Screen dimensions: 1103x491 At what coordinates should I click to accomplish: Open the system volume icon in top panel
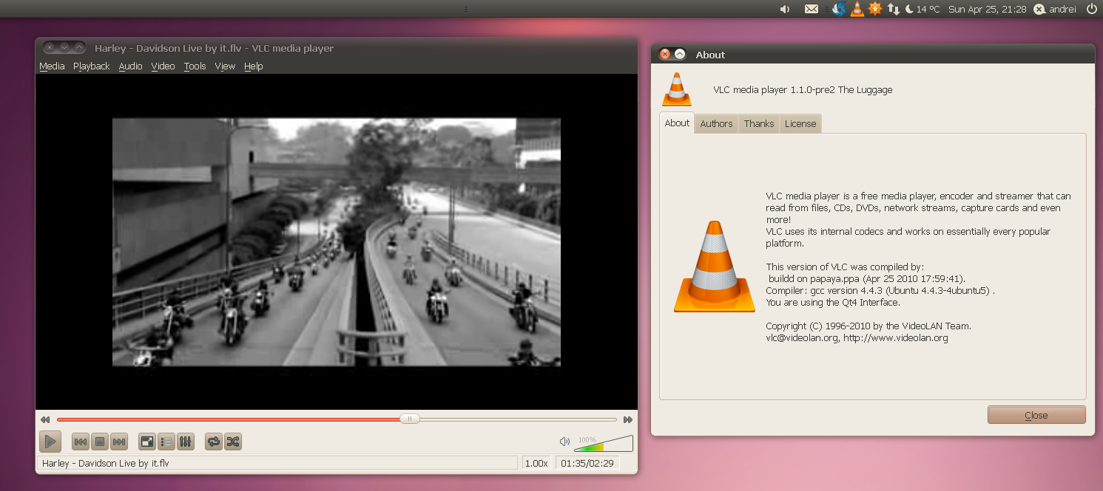click(x=785, y=9)
